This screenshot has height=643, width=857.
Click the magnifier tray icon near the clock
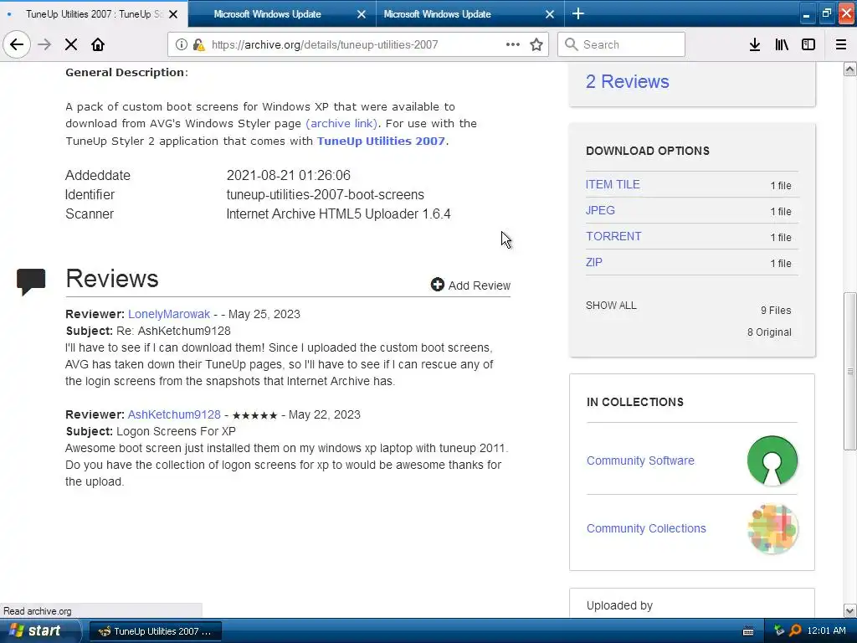point(796,630)
